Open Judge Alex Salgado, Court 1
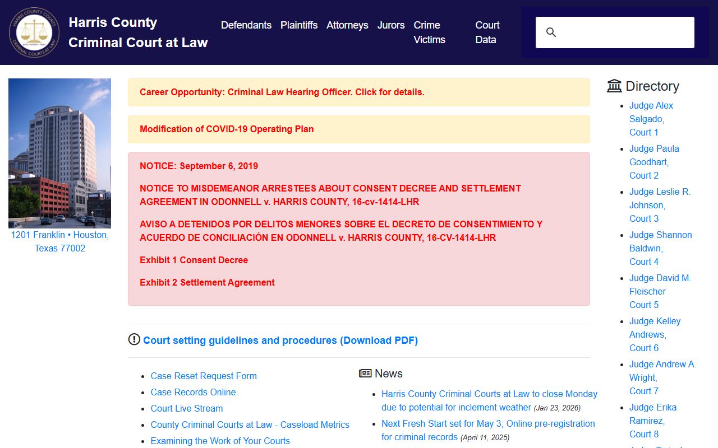 coord(651,119)
